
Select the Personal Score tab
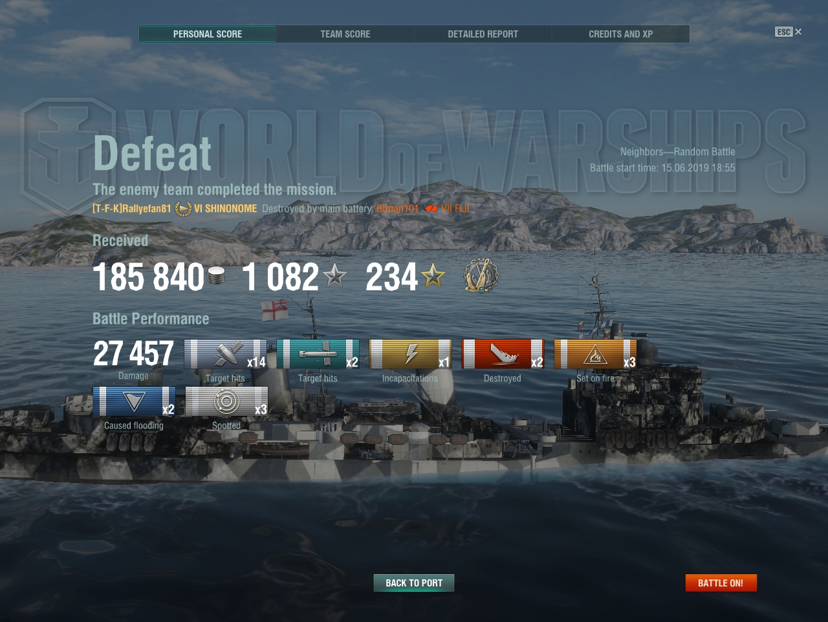[x=208, y=34]
